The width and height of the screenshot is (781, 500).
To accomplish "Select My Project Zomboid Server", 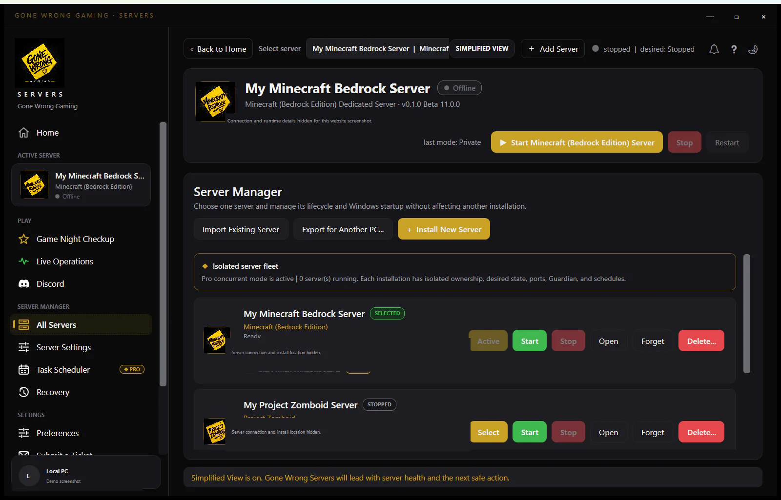I will coord(488,432).
